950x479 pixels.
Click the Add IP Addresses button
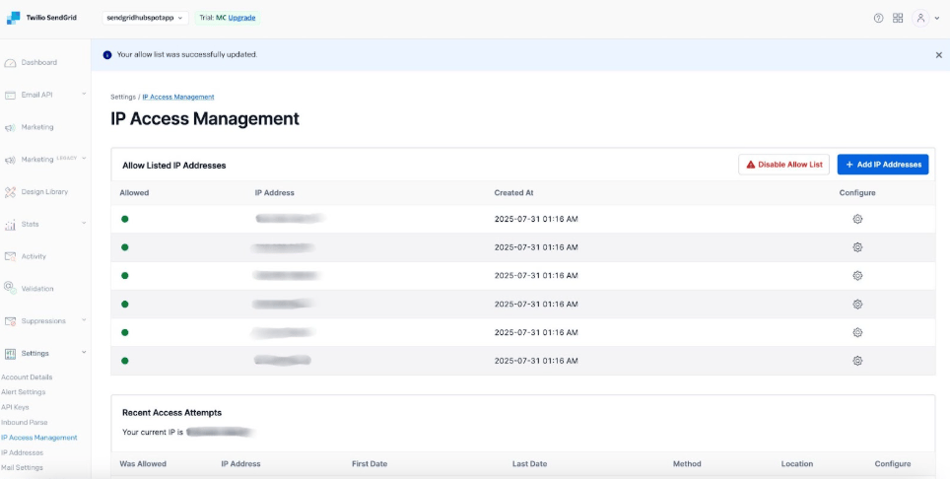pyautogui.click(x=882, y=165)
